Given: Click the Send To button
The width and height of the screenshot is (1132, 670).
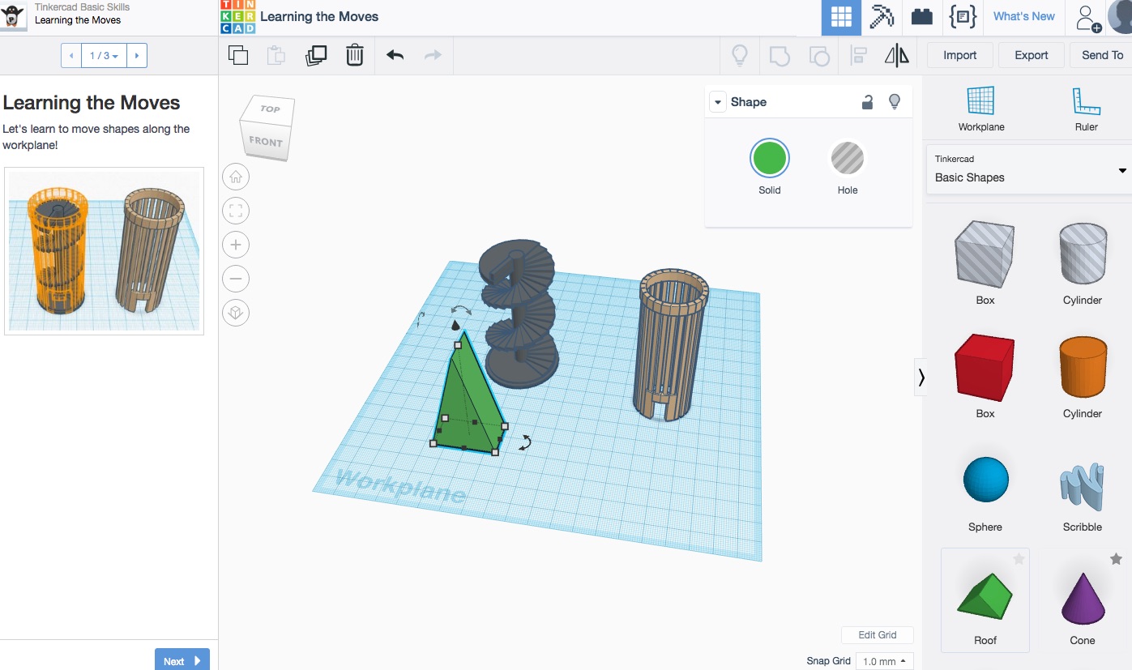Looking at the screenshot, I should click(1102, 55).
